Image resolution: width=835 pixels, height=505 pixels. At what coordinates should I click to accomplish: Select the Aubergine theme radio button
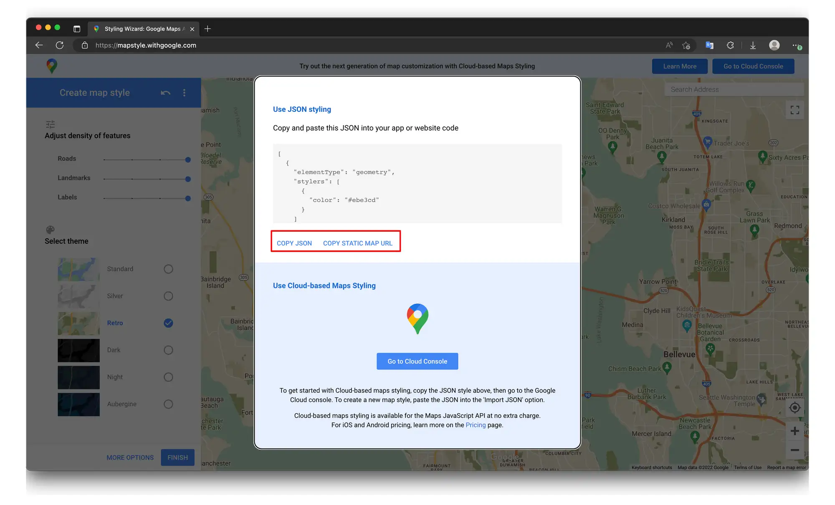coord(168,404)
